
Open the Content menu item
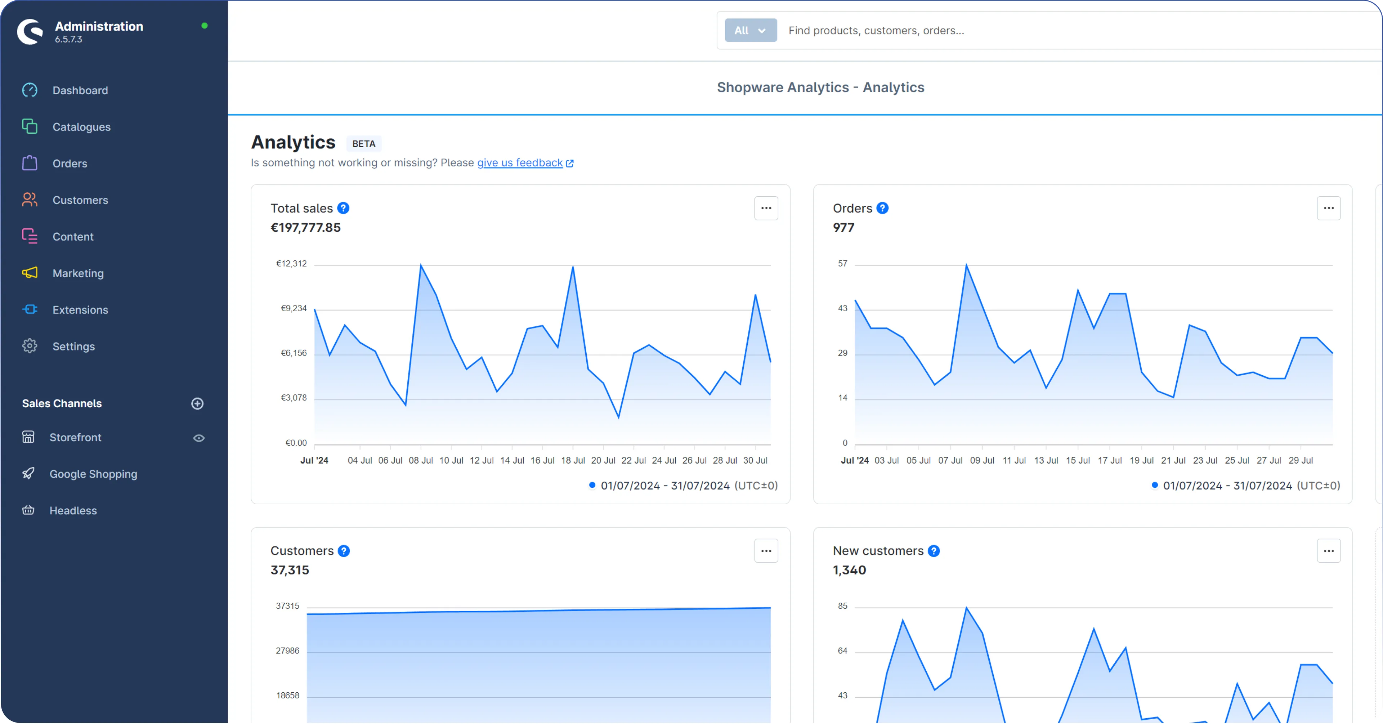pyautogui.click(x=73, y=237)
